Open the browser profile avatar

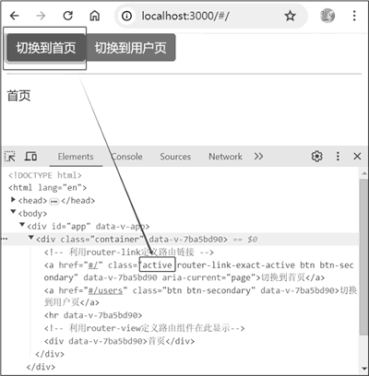[x=327, y=16]
